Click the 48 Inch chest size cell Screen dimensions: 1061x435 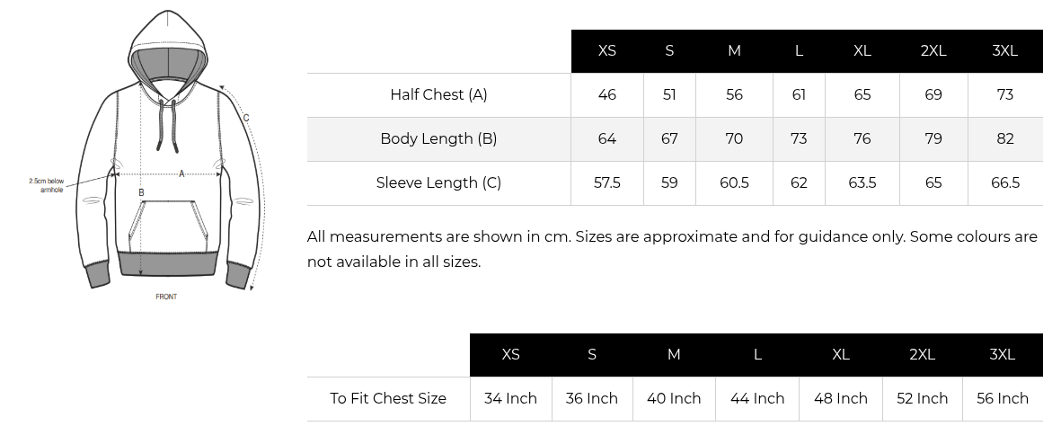pyautogui.click(x=841, y=398)
